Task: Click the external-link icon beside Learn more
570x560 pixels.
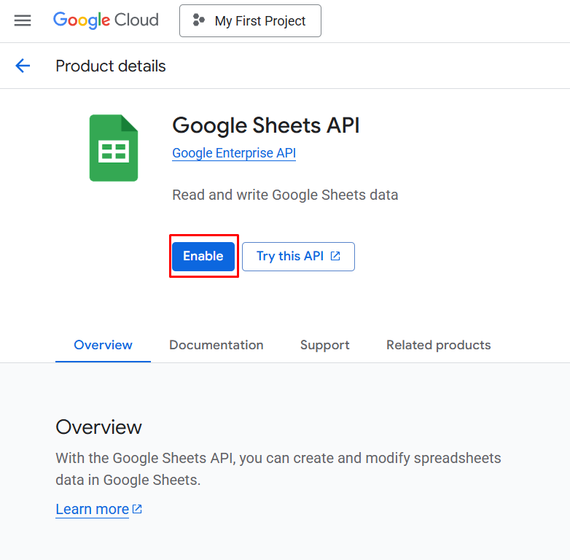Action: click(137, 509)
